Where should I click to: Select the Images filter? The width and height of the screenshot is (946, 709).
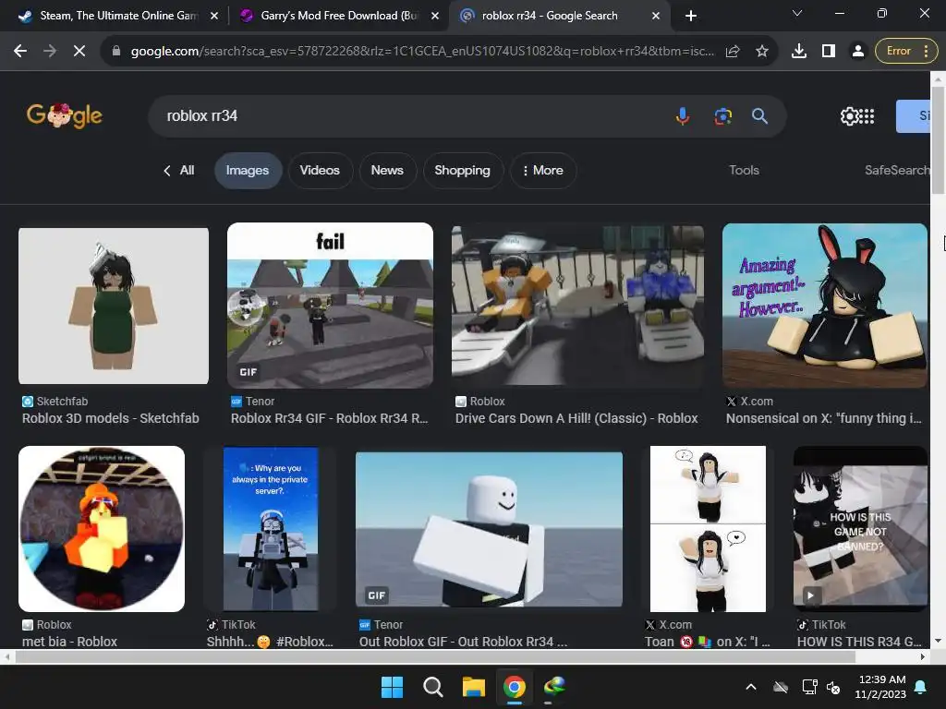tap(248, 171)
